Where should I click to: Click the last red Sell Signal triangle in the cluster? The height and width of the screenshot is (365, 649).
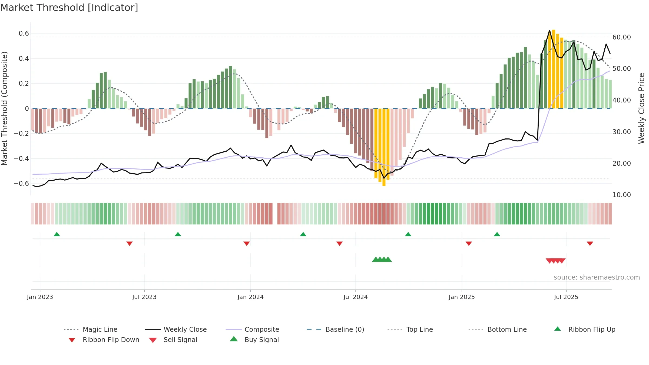[x=562, y=261]
